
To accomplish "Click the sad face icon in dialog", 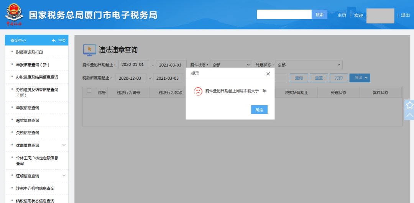I will (x=198, y=91).
